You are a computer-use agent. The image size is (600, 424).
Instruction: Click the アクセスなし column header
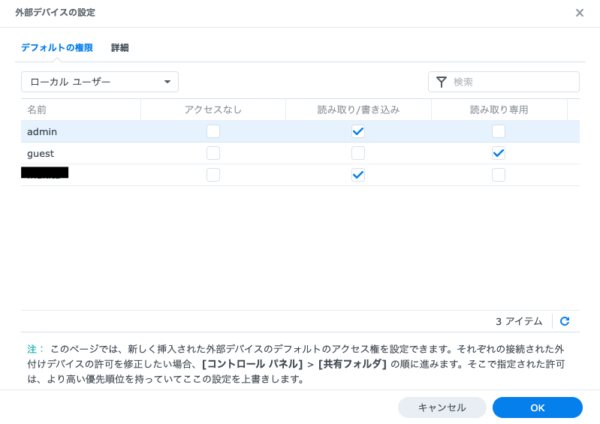pyautogui.click(x=213, y=110)
